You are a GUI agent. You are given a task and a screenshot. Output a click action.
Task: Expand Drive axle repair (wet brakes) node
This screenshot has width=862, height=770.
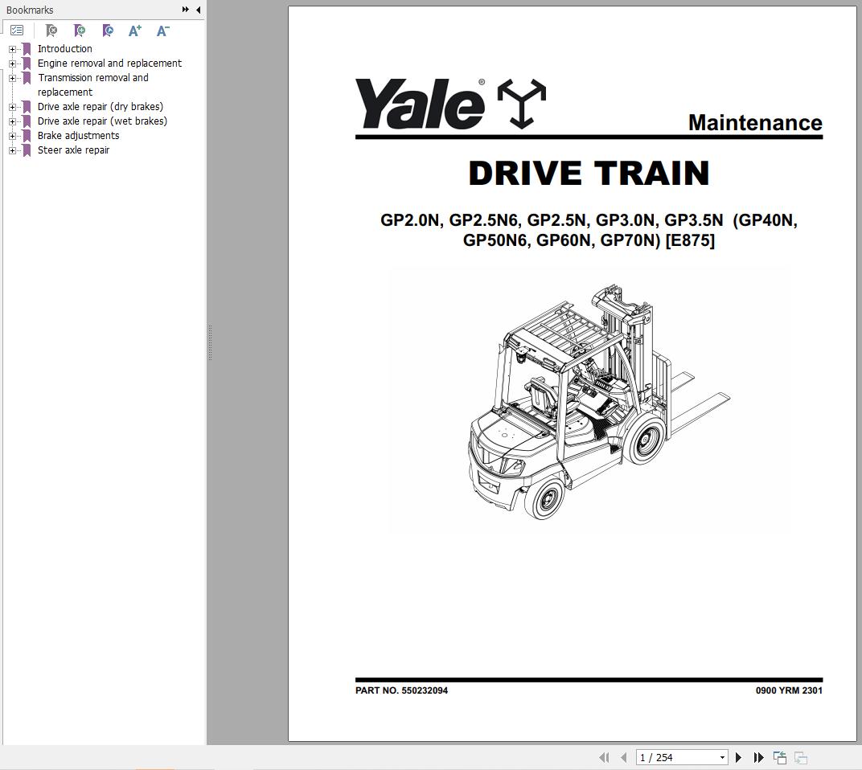12,121
